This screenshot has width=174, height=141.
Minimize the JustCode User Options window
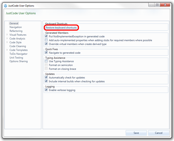pyautogui.click(x=151, y=5)
